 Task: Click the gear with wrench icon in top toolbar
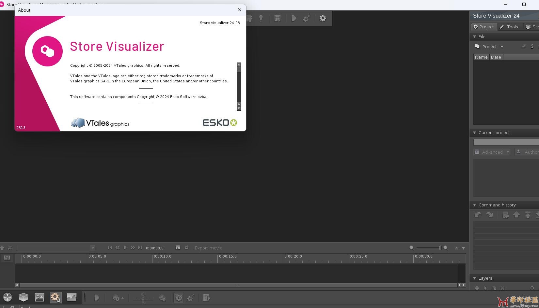[306, 19]
